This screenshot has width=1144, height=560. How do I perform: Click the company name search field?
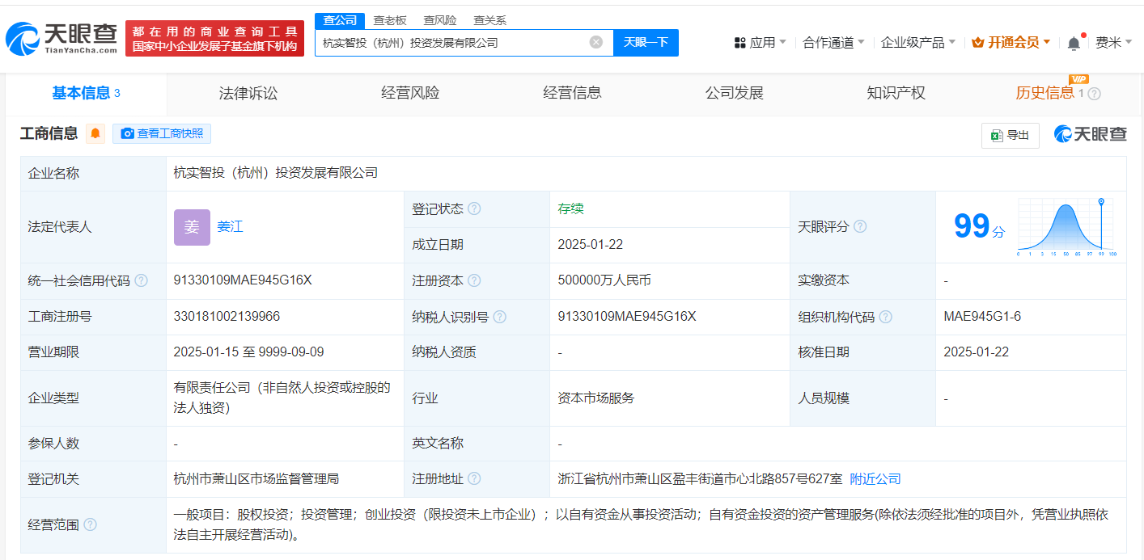point(453,42)
